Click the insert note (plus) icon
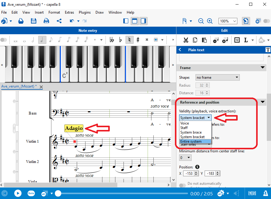The width and height of the screenshot is (271, 199). (225, 40)
